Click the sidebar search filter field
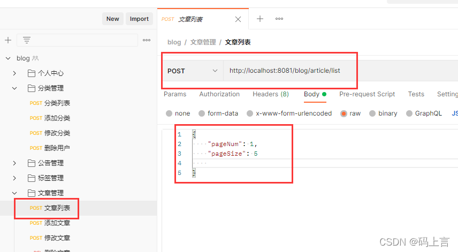 tap(77, 40)
